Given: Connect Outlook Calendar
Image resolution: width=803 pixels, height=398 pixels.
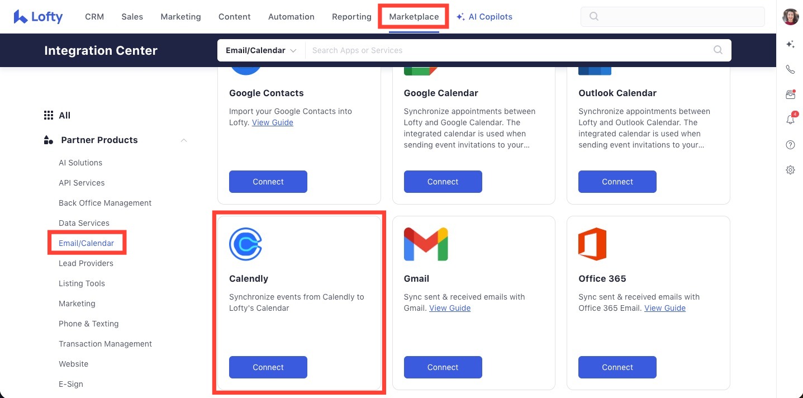Looking at the screenshot, I should tap(617, 182).
